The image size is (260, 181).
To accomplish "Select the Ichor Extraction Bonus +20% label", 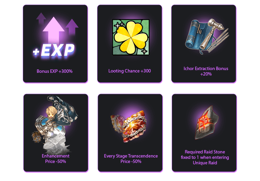I will tap(206, 71).
